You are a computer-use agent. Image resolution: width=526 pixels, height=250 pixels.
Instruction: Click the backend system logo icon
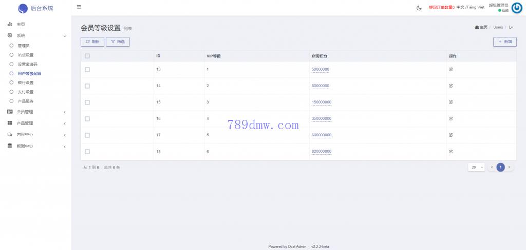(23, 8)
